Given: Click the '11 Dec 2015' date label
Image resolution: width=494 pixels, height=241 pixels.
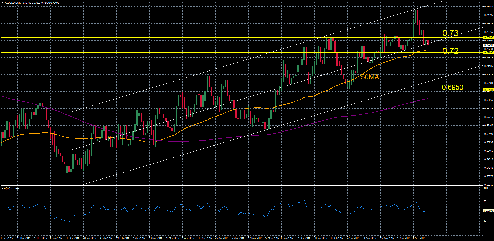Looking at the screenshot, I should 24,238.
